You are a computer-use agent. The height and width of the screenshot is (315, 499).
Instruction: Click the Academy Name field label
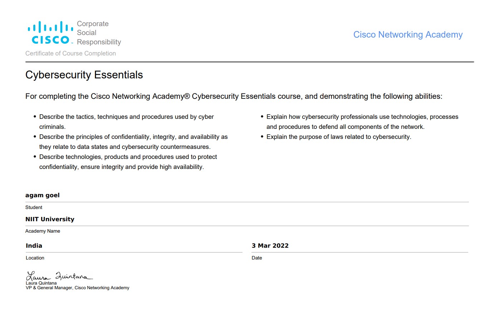pyautogui.click(x=43, y=231)
